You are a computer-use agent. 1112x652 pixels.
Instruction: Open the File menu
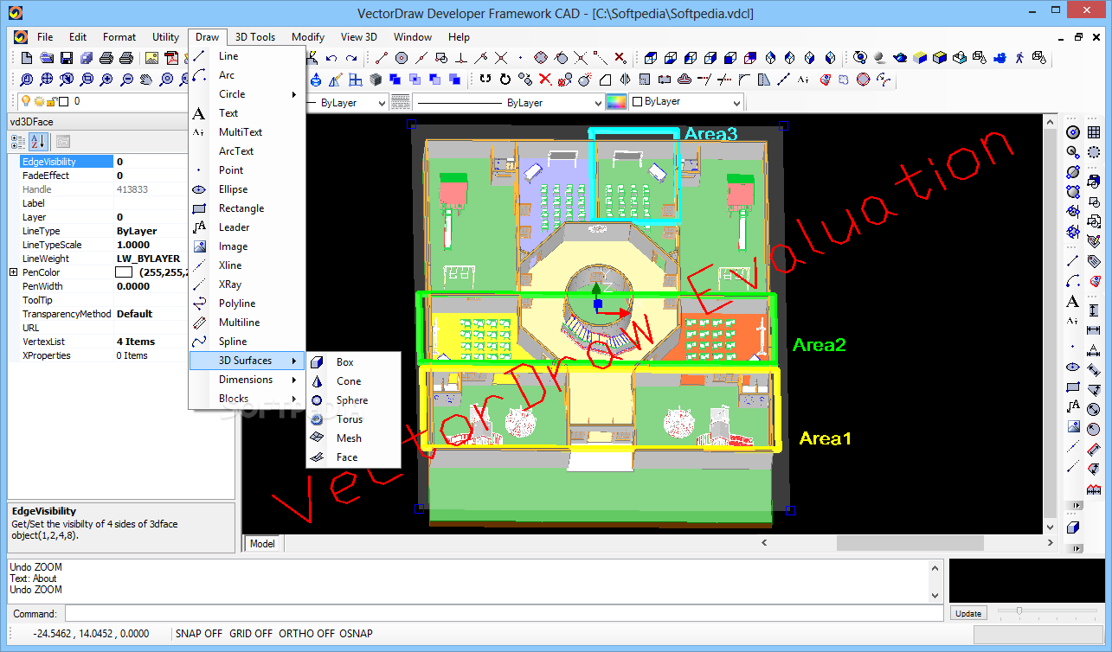click(45, 37)
